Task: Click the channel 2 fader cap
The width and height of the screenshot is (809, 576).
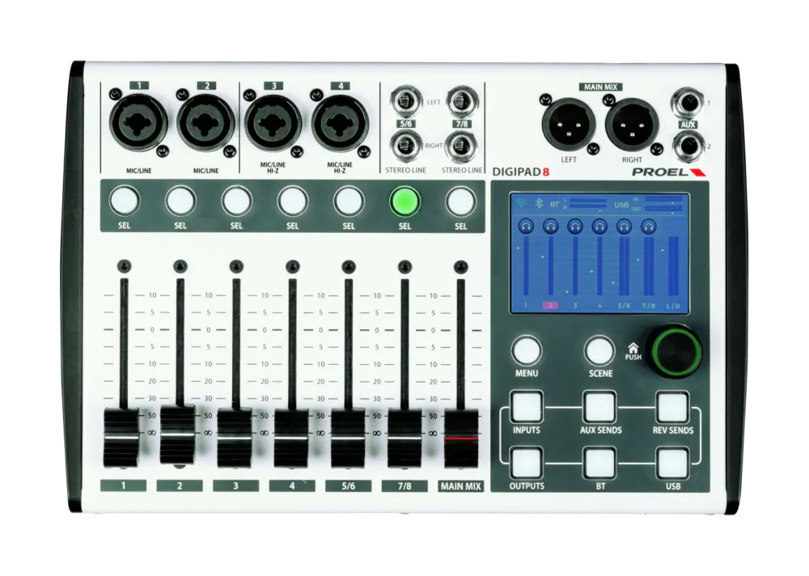Action: [178, 435]
